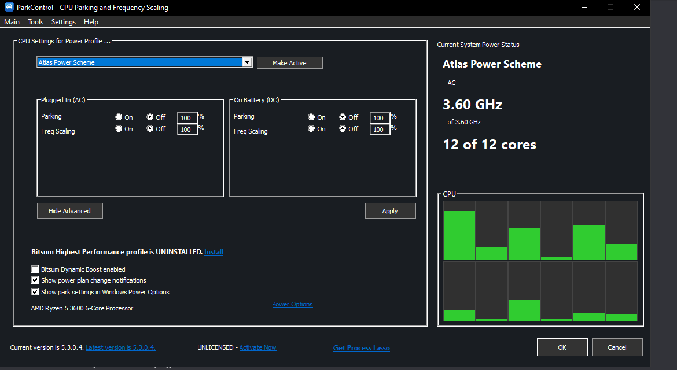
Task: Minimize the ParkControl window
Action: click(x=584, y=8)
